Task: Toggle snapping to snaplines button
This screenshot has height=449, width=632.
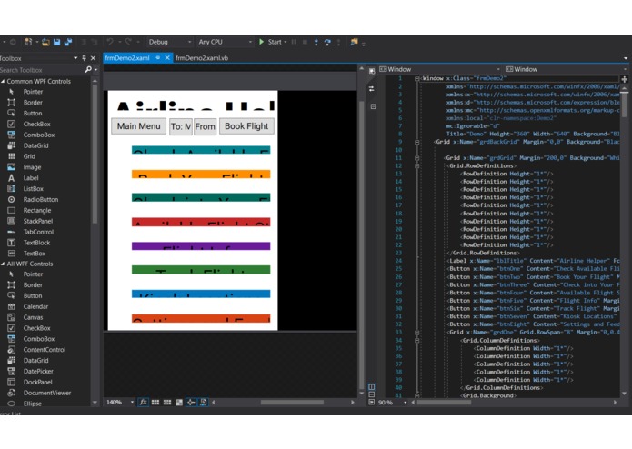Action: coord(191,402)
